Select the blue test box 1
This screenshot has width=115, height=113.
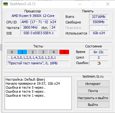(x=22, y=52)
